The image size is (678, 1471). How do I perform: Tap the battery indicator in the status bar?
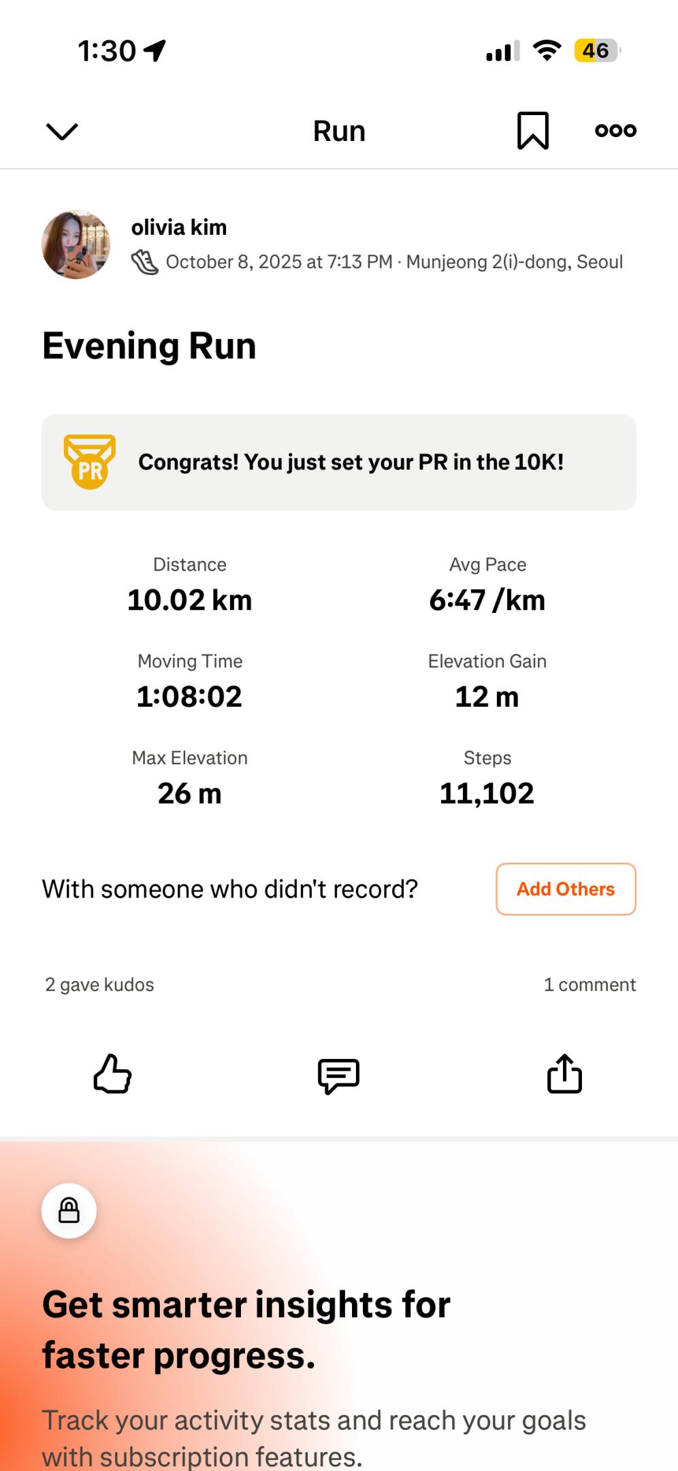tap(596, 50)
